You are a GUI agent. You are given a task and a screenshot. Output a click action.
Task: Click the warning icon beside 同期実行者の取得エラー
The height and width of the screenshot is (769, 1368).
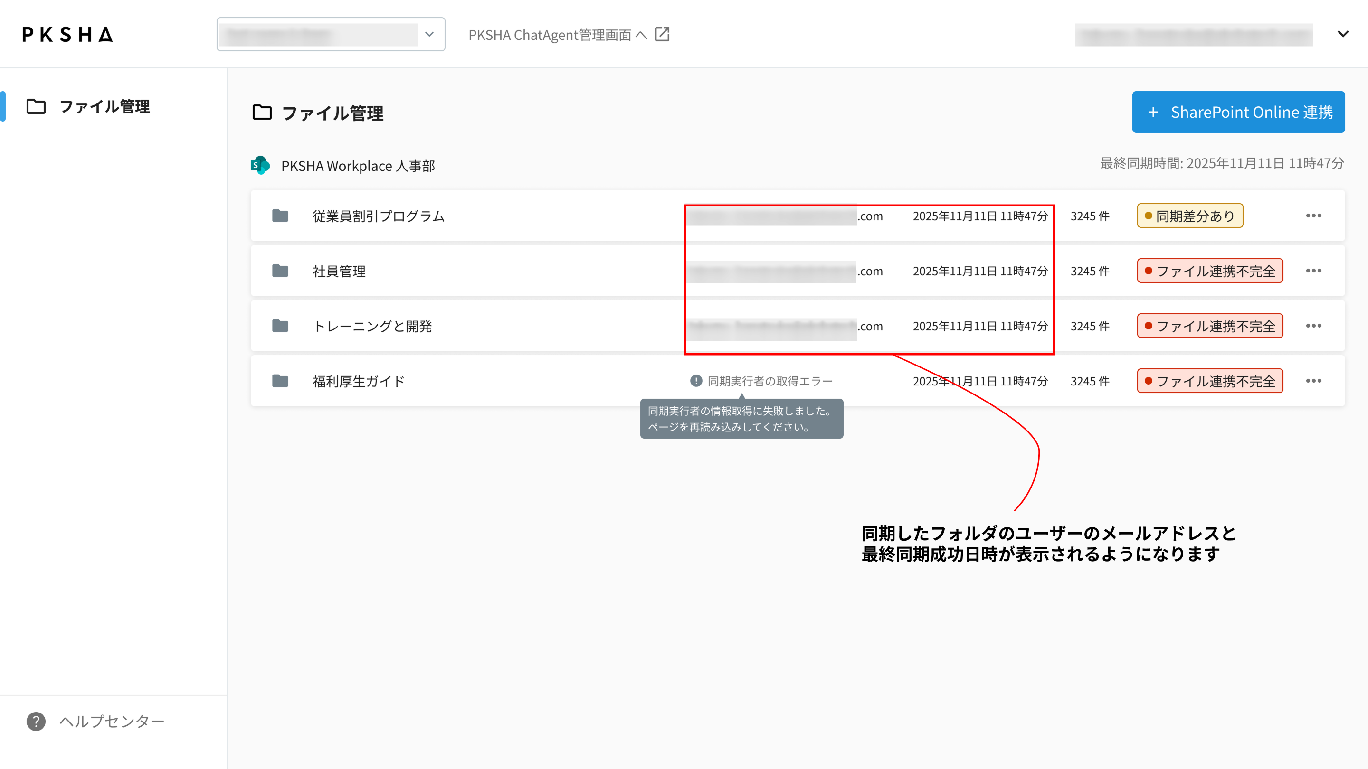(x=696, y=381)
